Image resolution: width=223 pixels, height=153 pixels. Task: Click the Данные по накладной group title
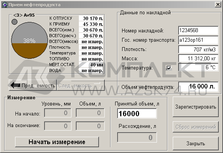click(x=145, y=13)
